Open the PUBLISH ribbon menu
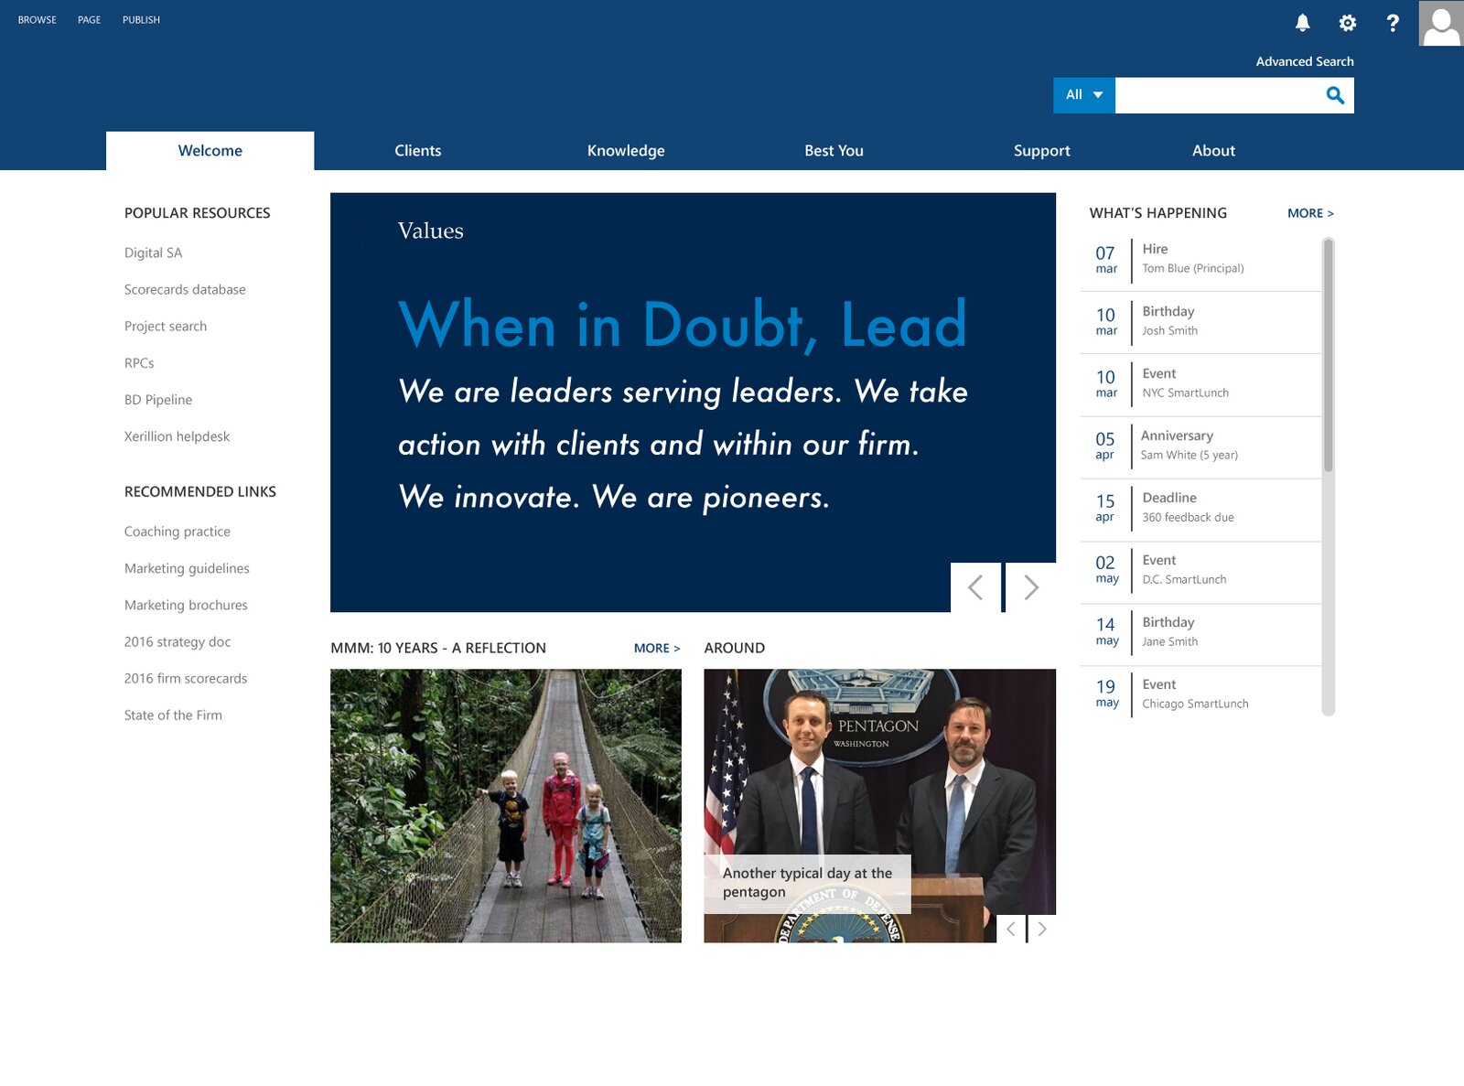 141,20
